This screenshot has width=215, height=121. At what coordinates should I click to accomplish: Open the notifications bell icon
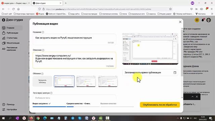pyautogui.click(x=203, y=20)
